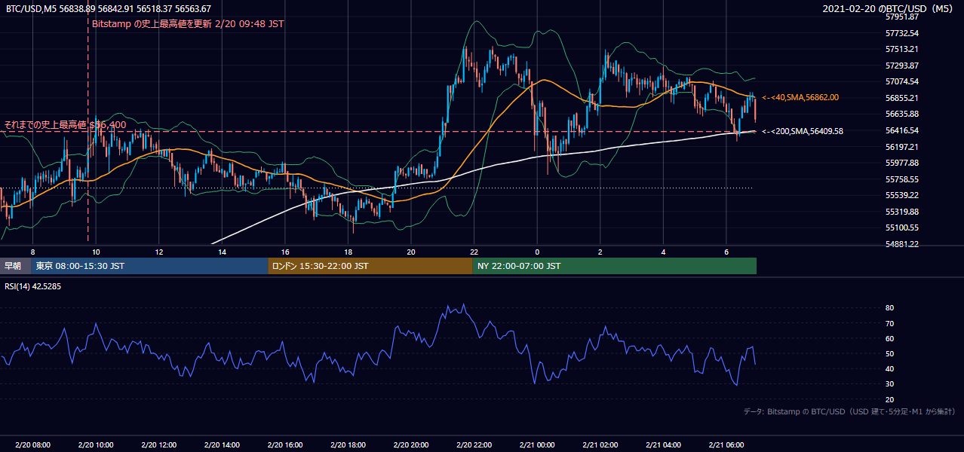Click the early morning session segment
This screenshot has height=452, width=964.
pos(16,266)
